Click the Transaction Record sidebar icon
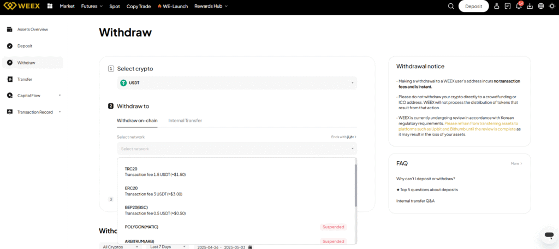This screenshot has width=559, height=249. [x=10, y=112]
